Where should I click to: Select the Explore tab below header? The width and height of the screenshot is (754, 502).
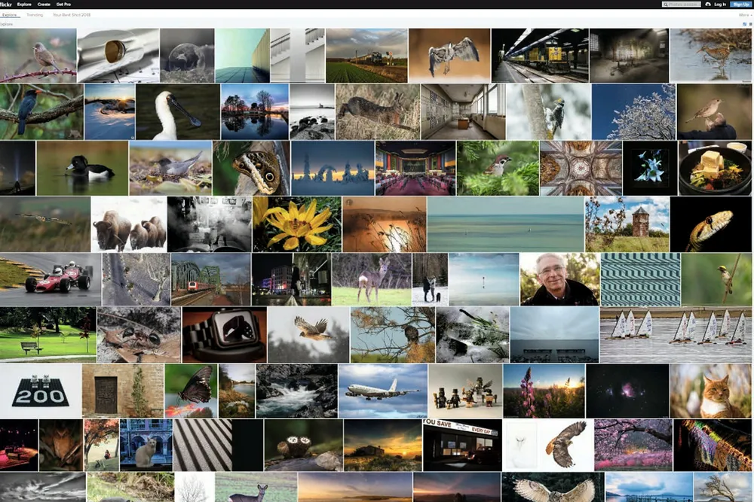[x=11, y=15]
